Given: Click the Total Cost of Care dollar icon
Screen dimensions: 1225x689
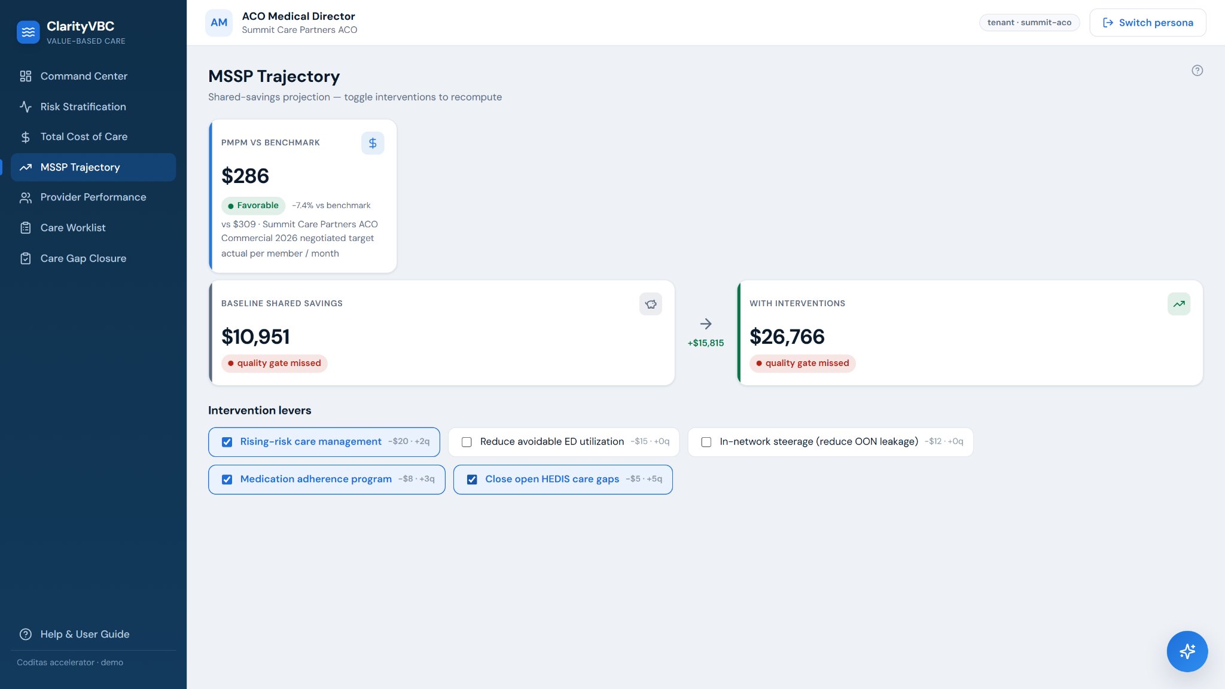Looking at the screenshot, I should click(x=26, y=137).
